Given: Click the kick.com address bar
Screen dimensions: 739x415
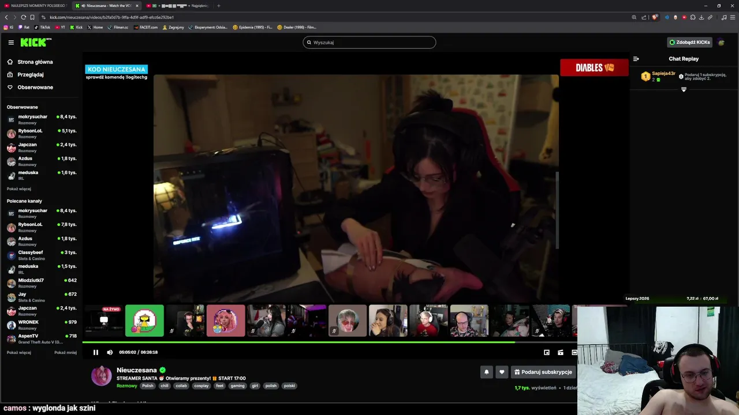Looking at the screenshot, I should tap(335, 17).
